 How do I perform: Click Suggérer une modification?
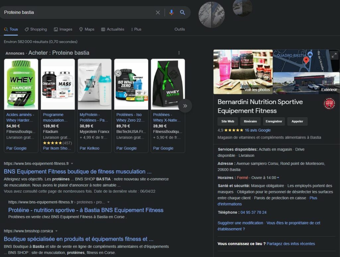pyautogui.click(x=240, y=223)
